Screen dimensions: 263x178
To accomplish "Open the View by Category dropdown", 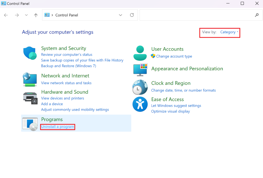I will point(229,32).
